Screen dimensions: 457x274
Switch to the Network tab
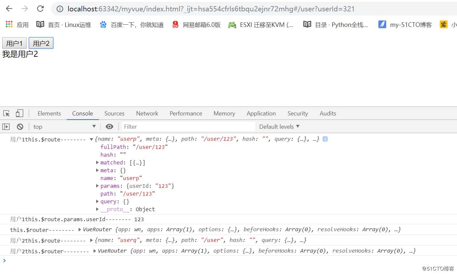[147, 113]
